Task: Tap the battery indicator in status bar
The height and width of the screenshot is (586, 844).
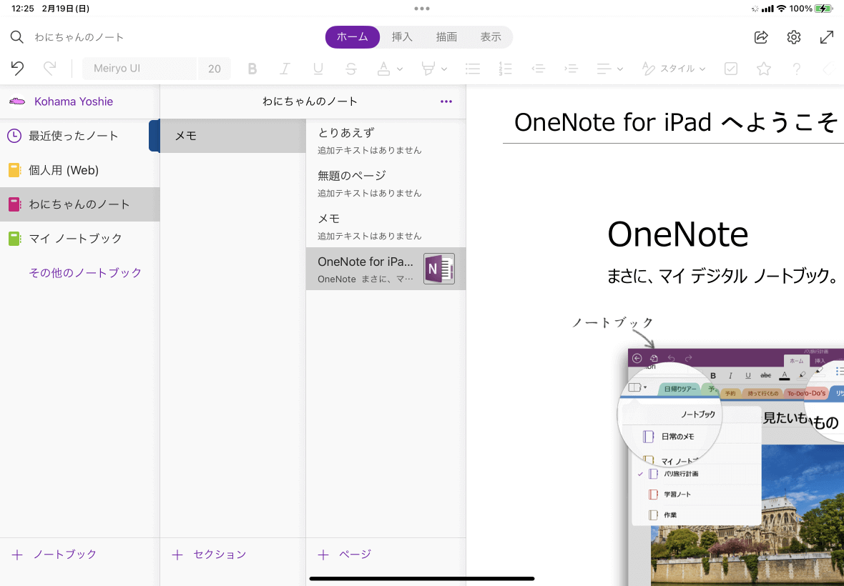Action: [823, 9]
